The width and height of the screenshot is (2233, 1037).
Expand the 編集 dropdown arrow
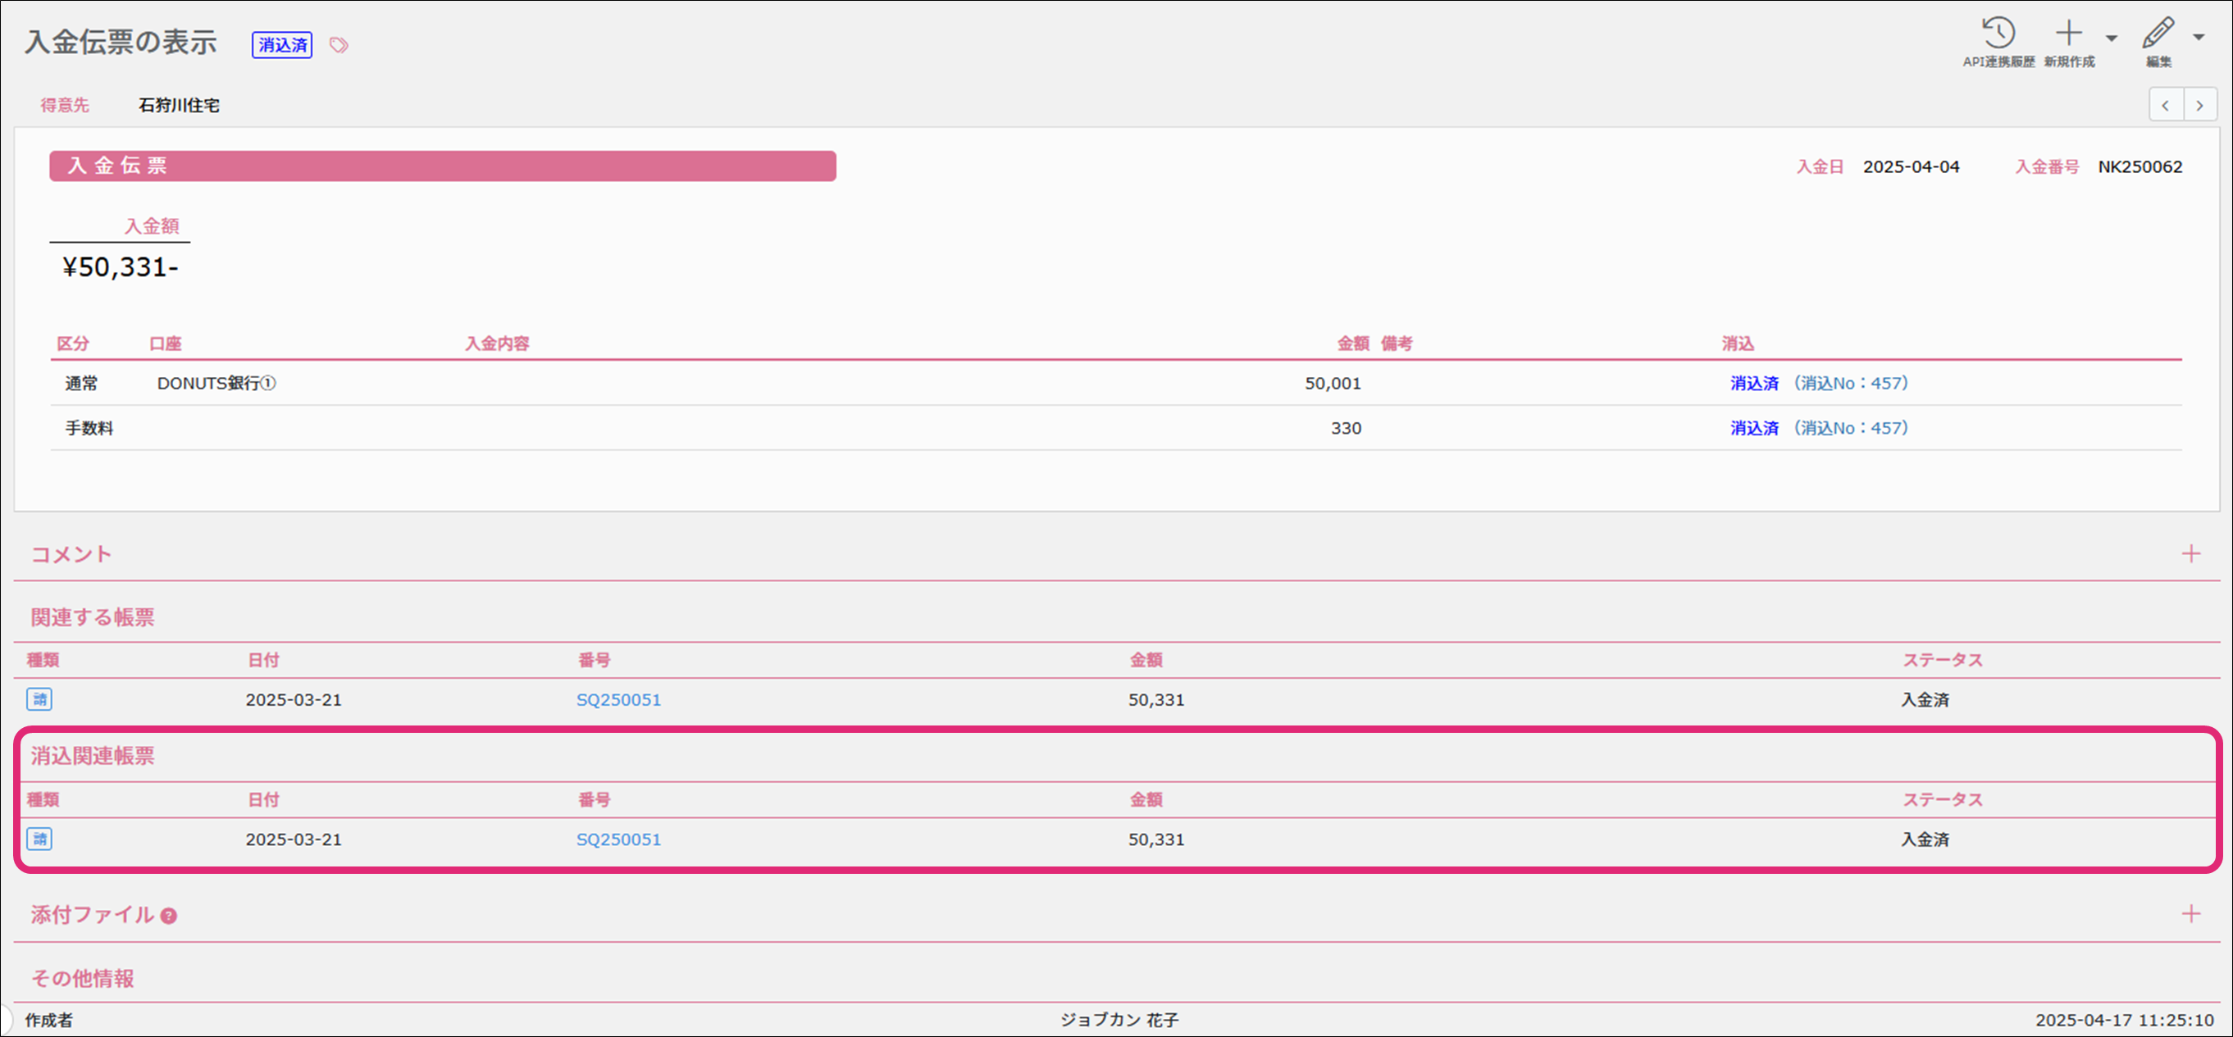point(2199,38)
